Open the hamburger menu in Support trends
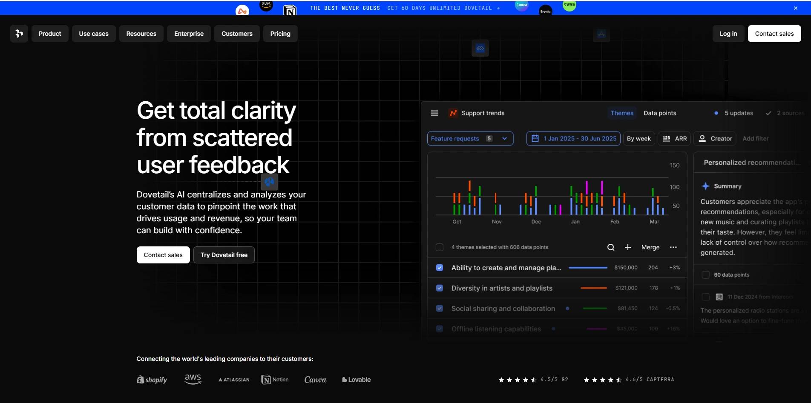This screenshot has height=403, width=811. coord(434,113)
